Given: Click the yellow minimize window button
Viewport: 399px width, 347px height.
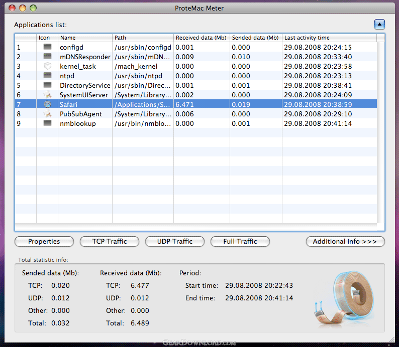Looking at the screenshot, I should click(x=23, y=8).
